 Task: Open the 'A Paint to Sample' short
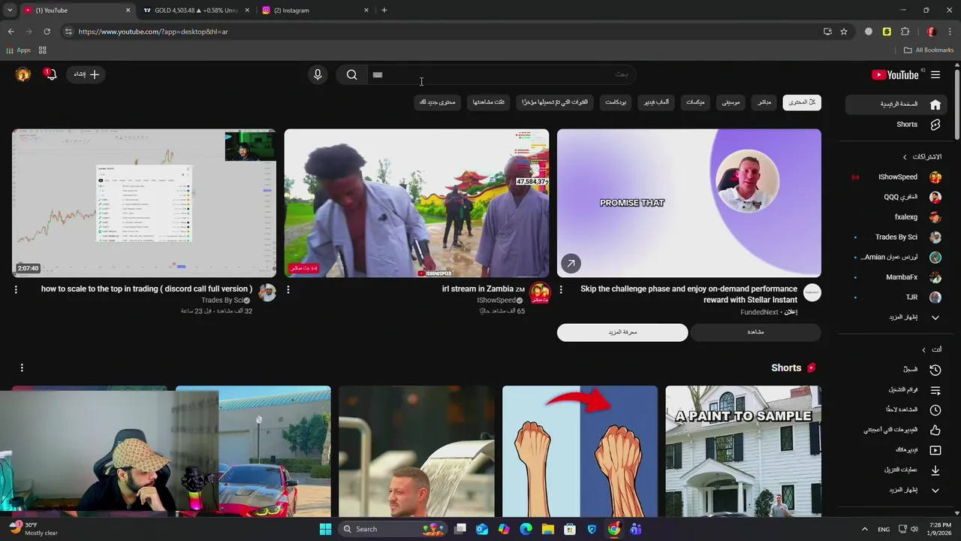743,452
